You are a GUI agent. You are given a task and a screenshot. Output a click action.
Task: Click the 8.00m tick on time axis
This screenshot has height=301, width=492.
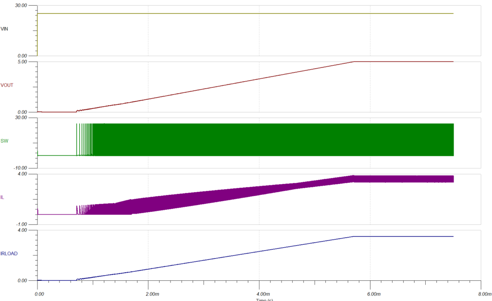pos(484,293)
